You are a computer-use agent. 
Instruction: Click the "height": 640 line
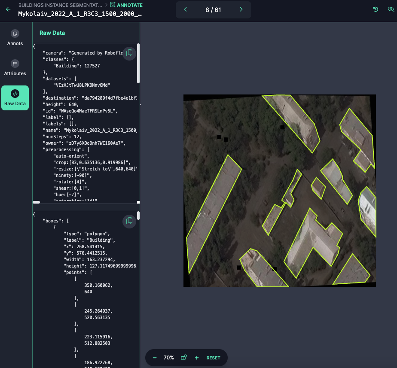point(61,104)
